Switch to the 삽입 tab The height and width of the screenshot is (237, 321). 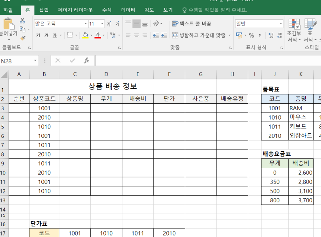pyautogui.click(x=44, y=10)
